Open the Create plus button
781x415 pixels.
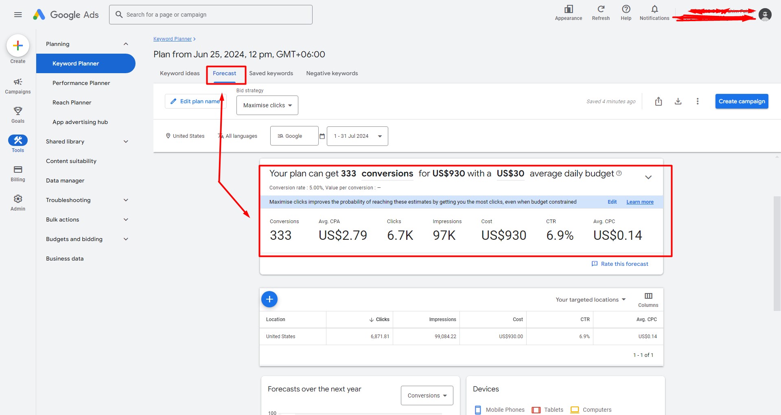[x=18, y=46]
